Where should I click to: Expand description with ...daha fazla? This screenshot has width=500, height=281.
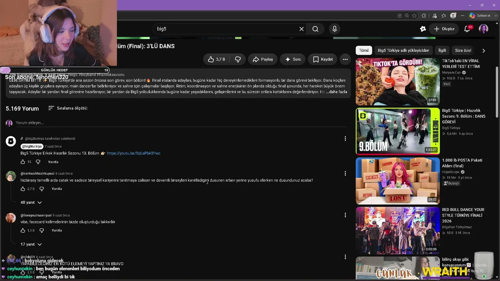(336, 92)
